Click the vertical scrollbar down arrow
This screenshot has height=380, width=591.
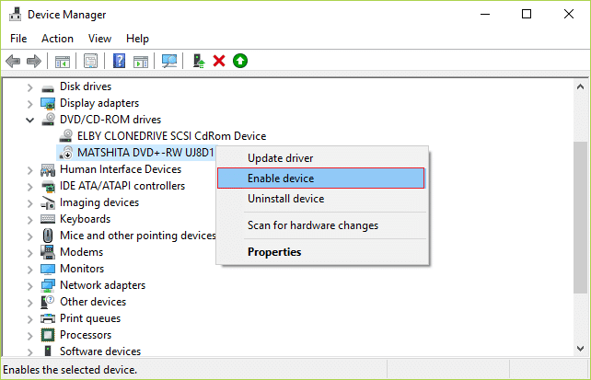[x=581, y=350]
